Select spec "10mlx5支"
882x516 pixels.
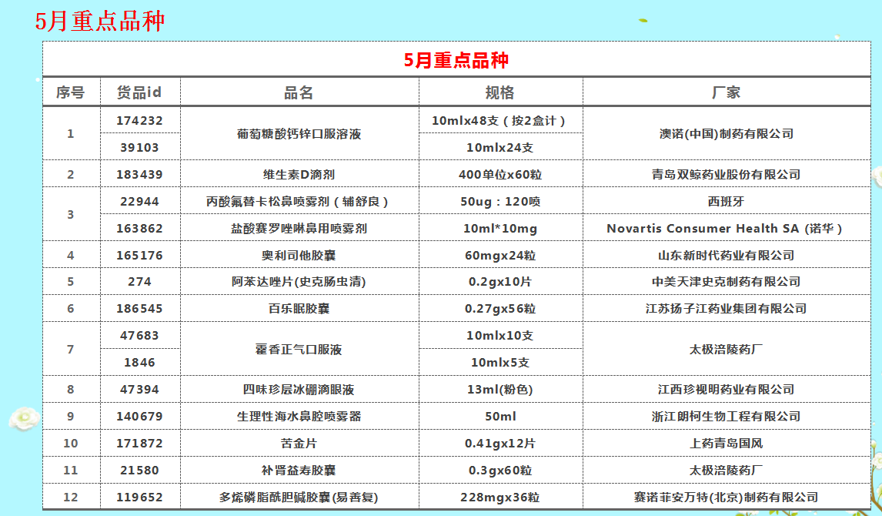pos(500,363)
